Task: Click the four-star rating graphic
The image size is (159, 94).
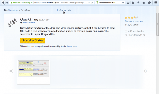Action: pos(132,18)
